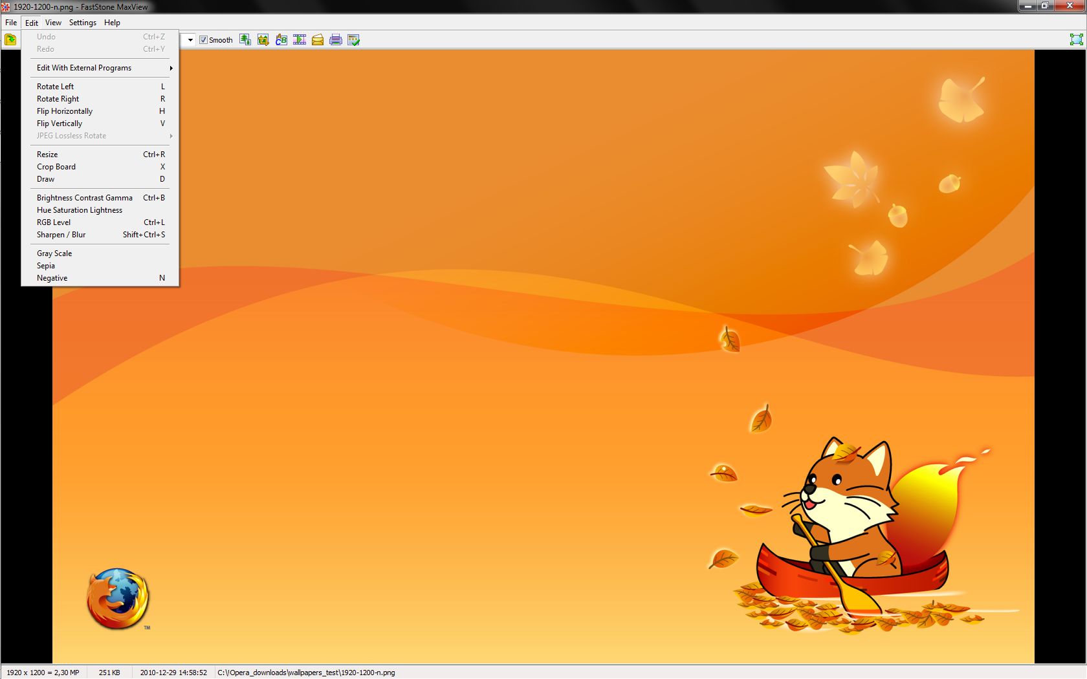Open the zoom dropdown arrow beside Smooth

point(190,40)
